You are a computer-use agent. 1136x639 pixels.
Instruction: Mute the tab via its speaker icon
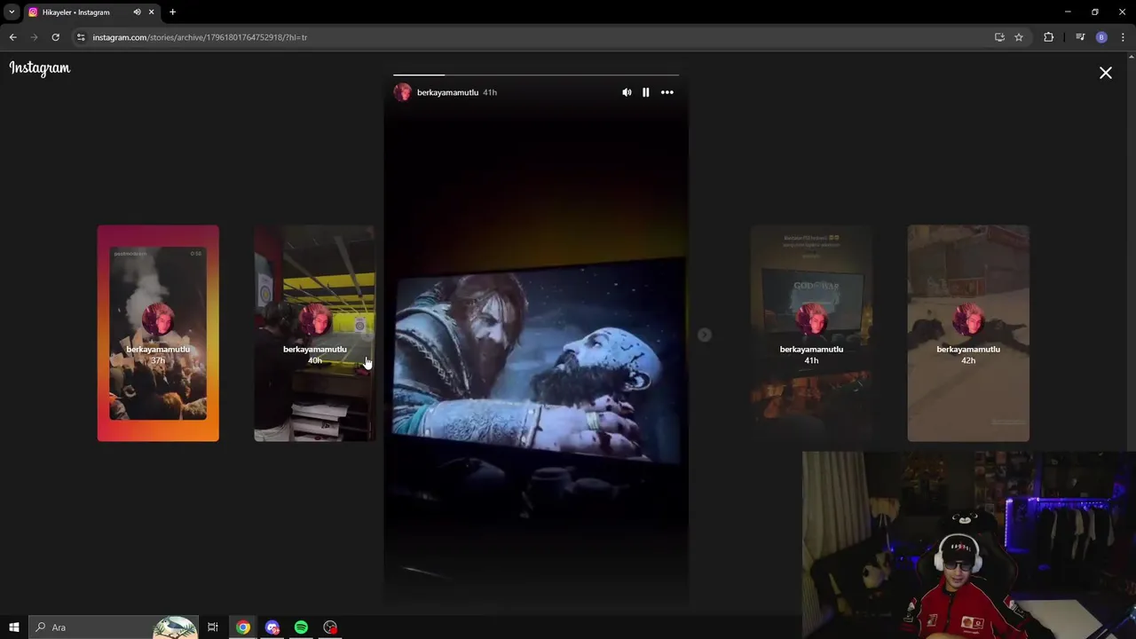137,12
